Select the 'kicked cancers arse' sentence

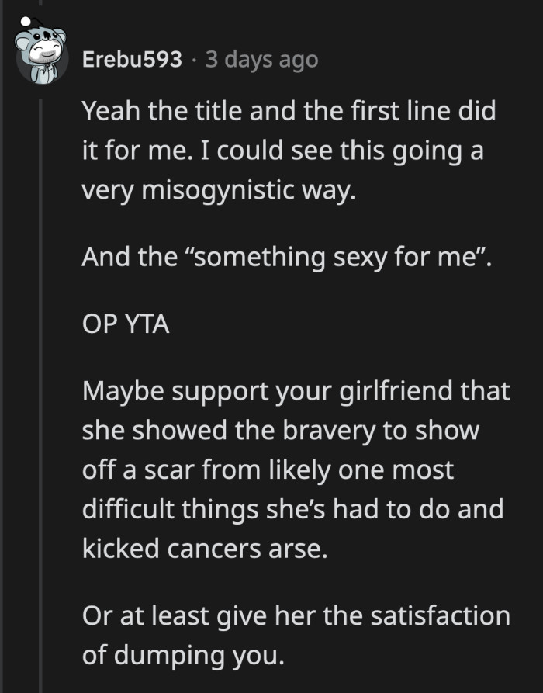pos(205,547)
